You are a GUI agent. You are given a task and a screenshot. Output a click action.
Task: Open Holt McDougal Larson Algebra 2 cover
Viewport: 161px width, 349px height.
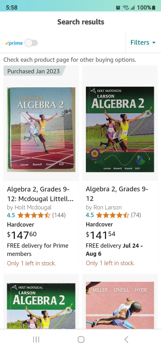point(120,129)
